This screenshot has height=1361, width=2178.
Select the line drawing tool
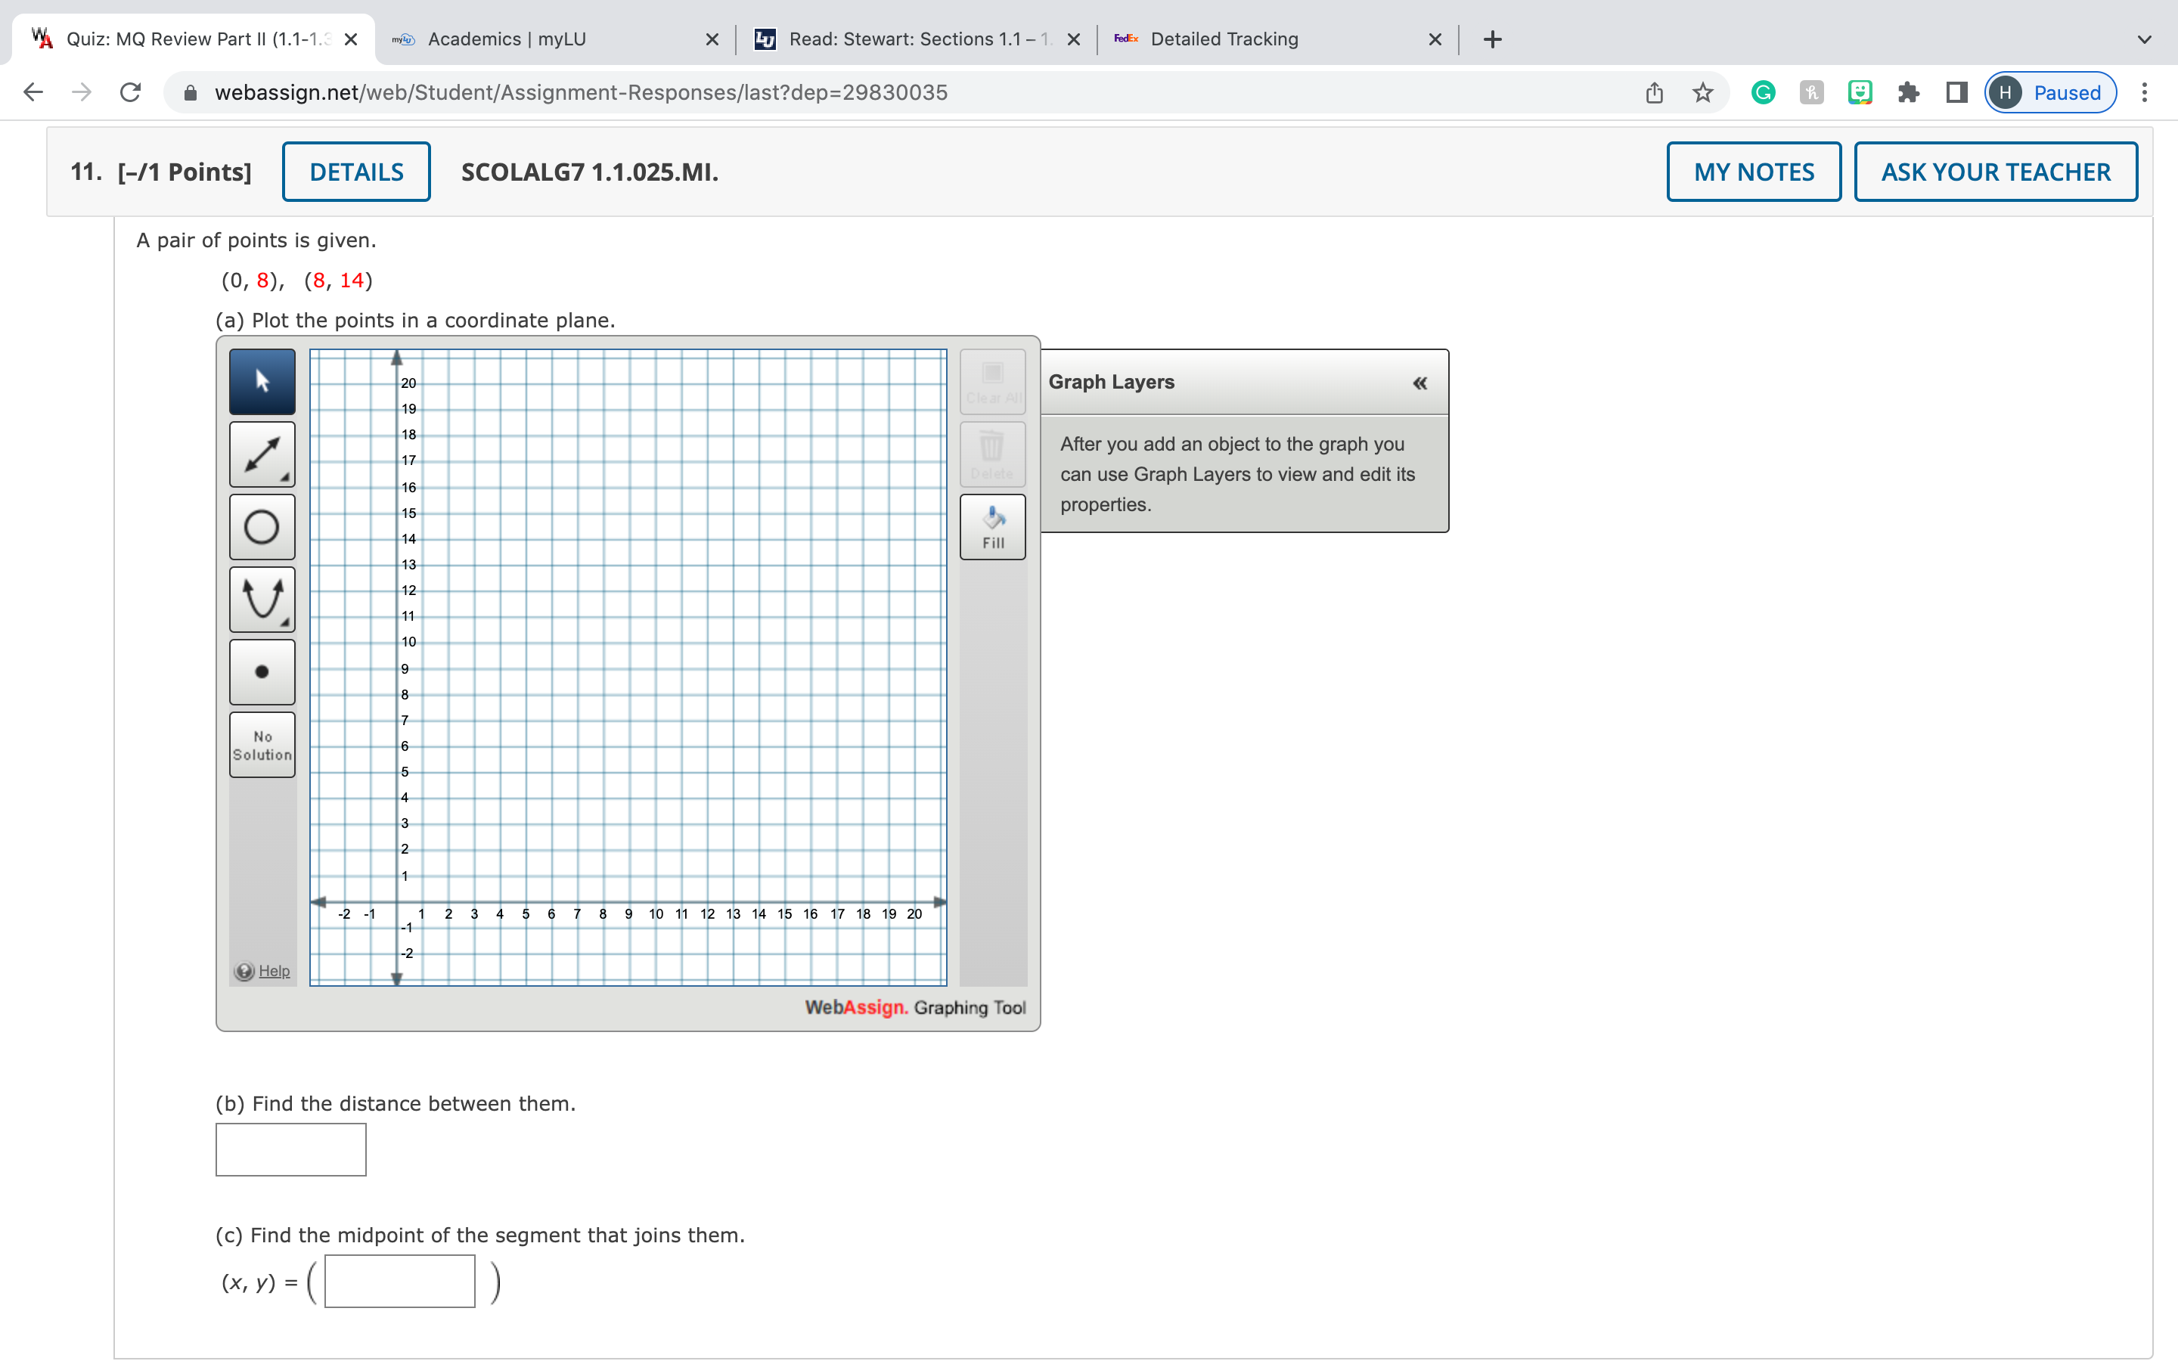pos(262,454)
